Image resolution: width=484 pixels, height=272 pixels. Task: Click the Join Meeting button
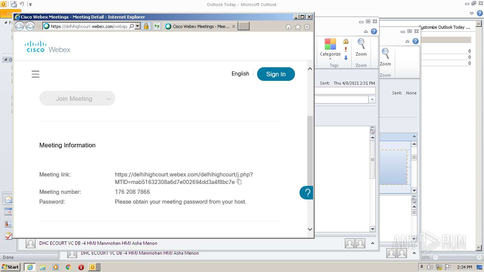tap(74, 99)
